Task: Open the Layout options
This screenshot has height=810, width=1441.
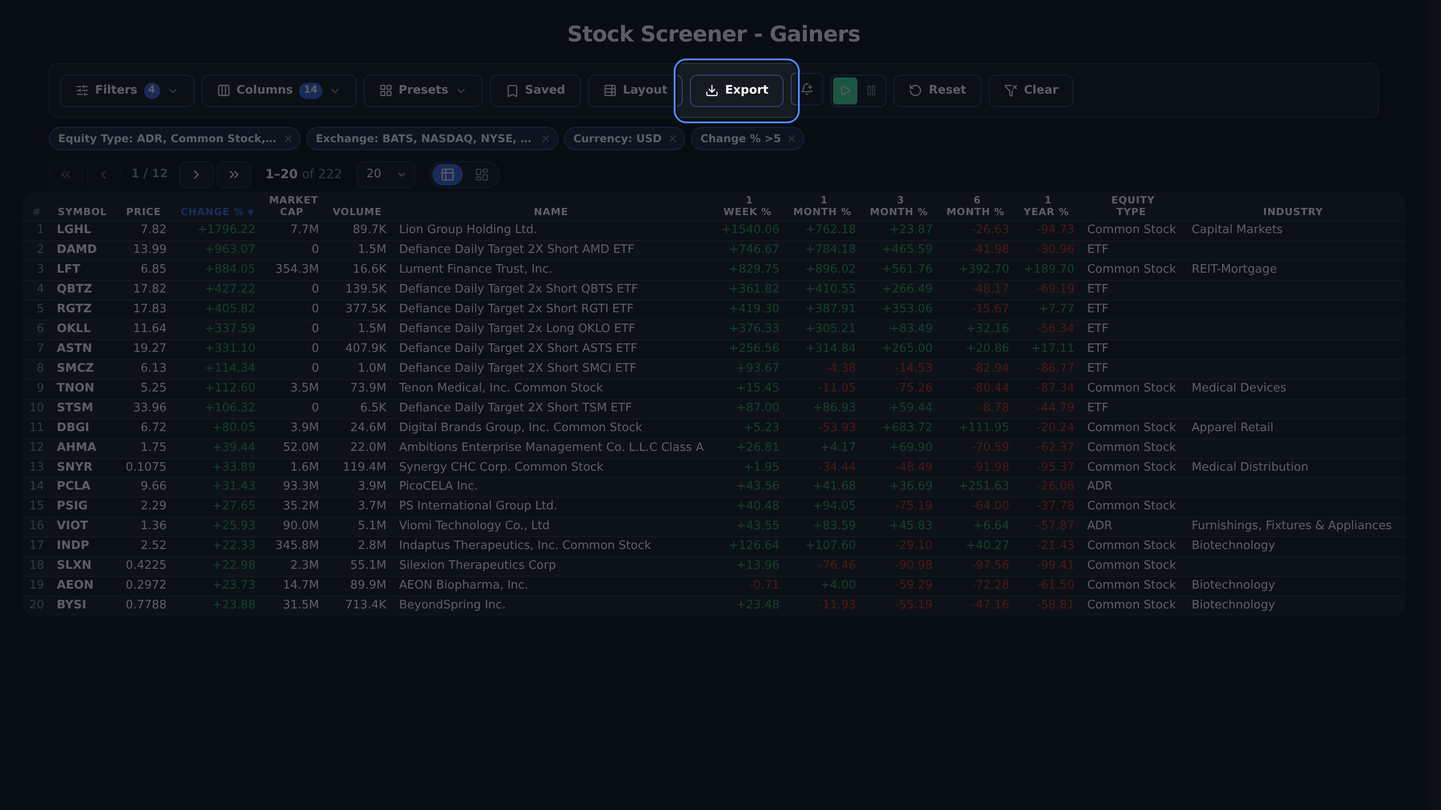Action: pos(635,90)
